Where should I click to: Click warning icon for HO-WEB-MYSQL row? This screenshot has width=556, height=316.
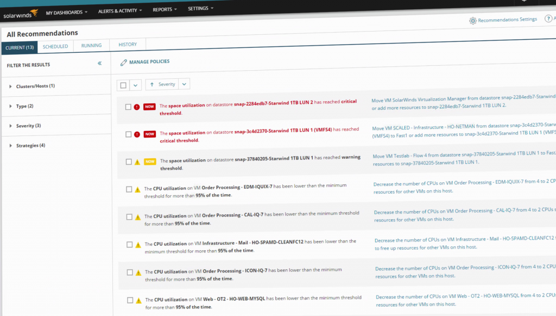pos(139,300)
